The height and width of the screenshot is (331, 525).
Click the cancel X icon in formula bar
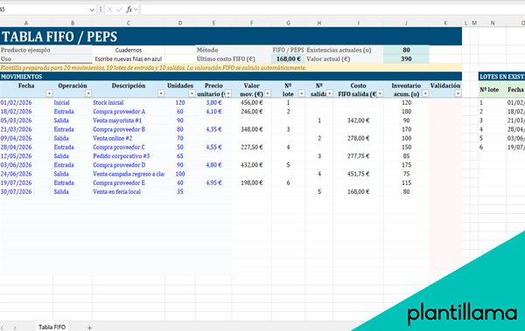coord(109,10)
